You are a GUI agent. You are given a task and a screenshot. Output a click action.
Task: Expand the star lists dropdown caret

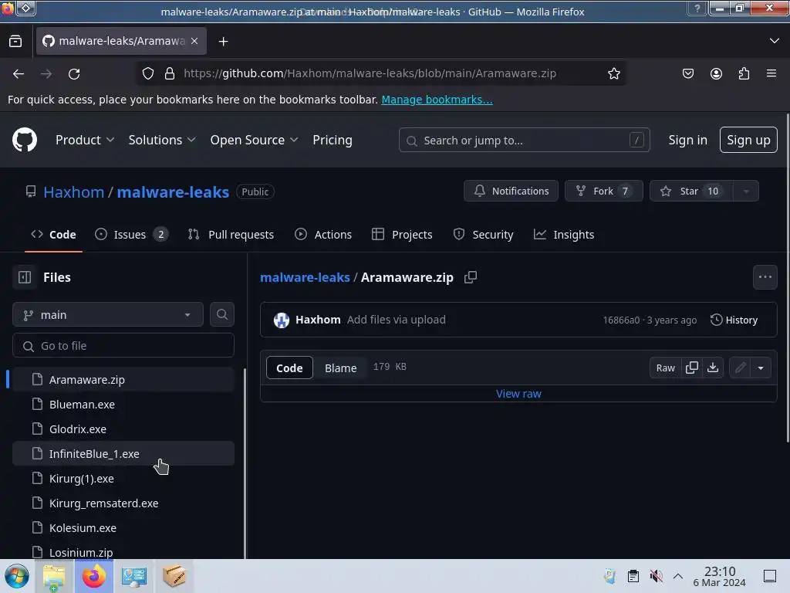click(x=746, y=191)
